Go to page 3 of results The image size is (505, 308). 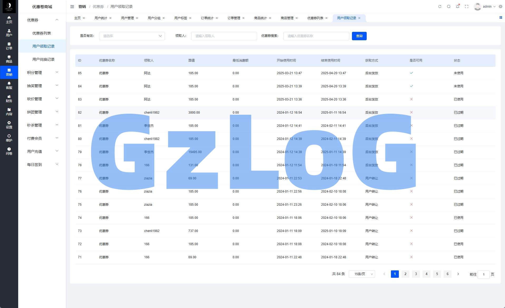click(416, 274)
